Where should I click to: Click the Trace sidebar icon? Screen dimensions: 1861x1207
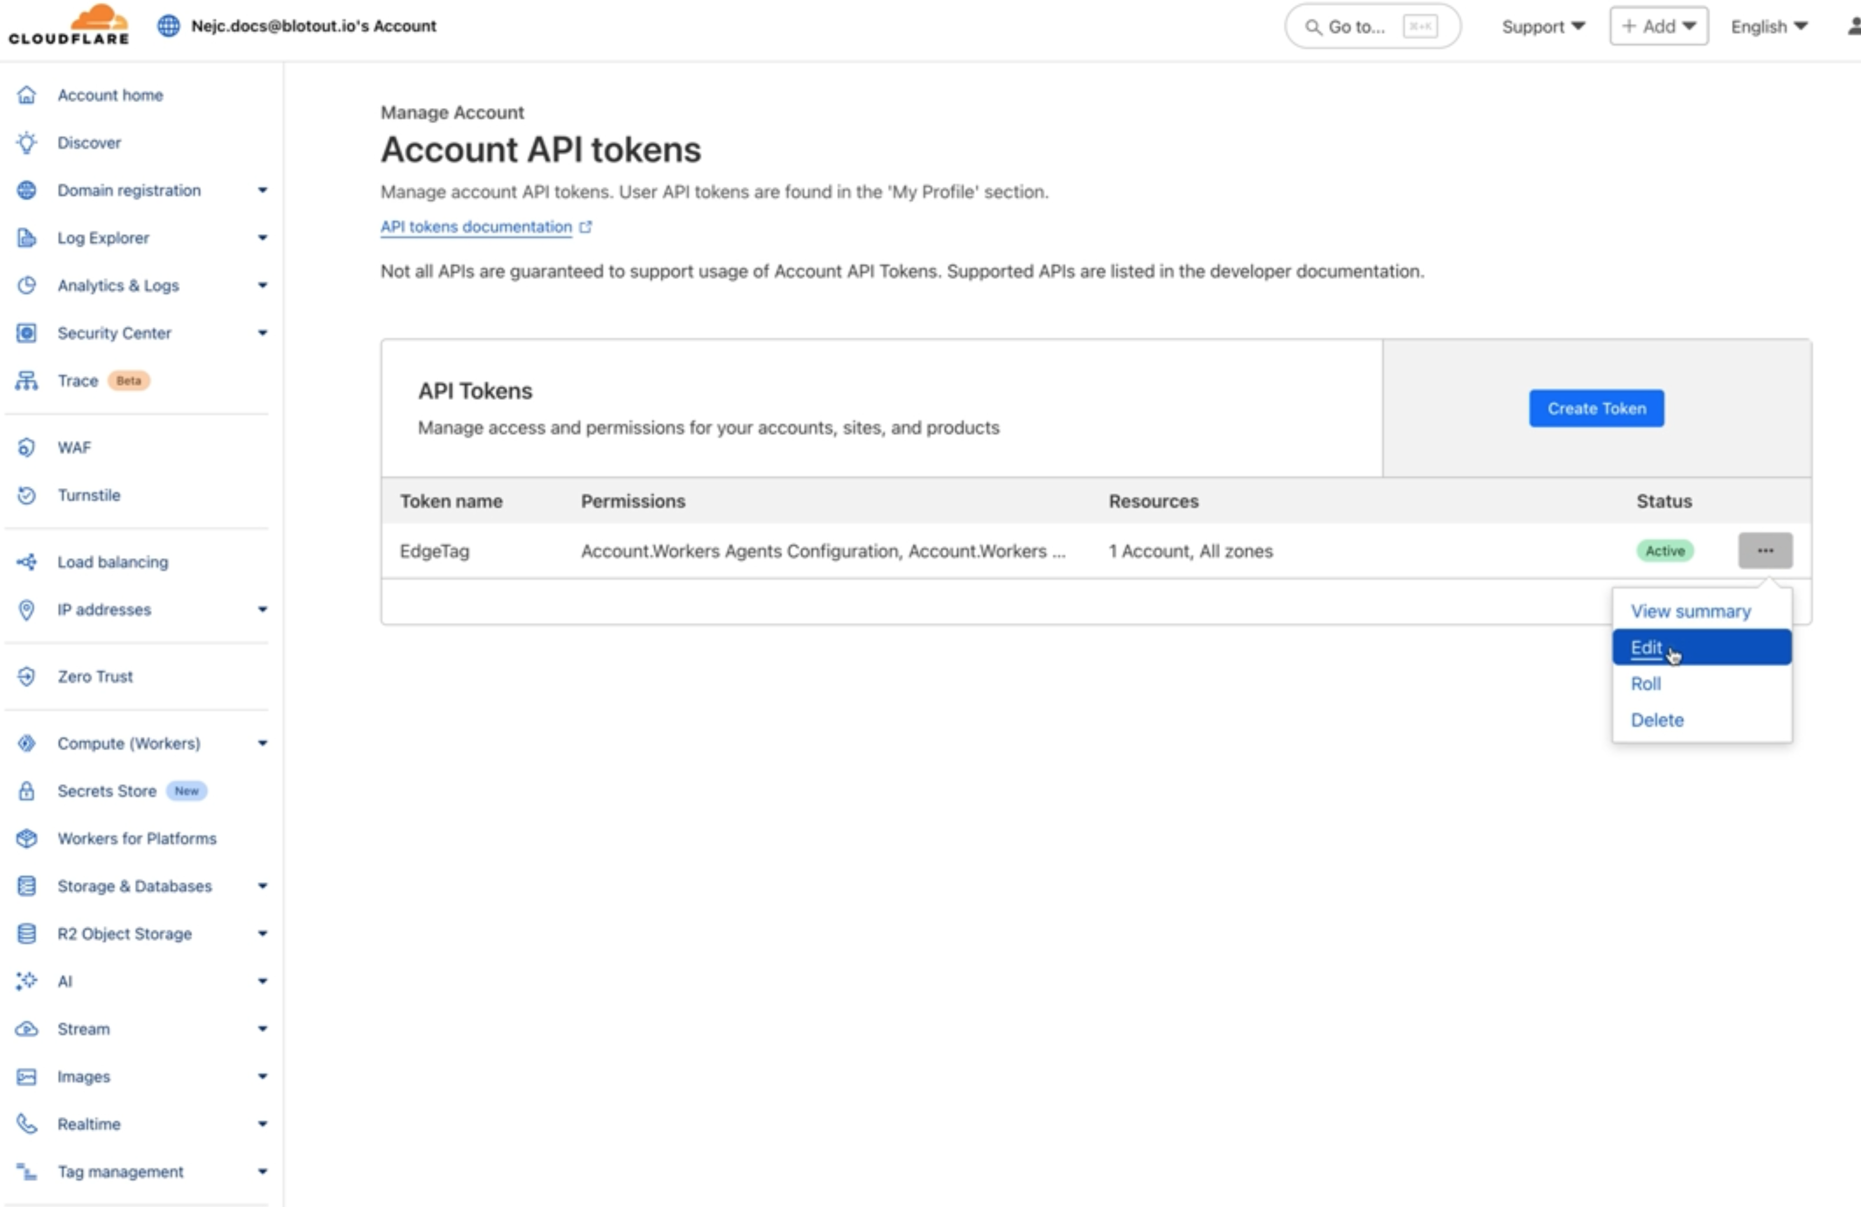tap(27, 381)
